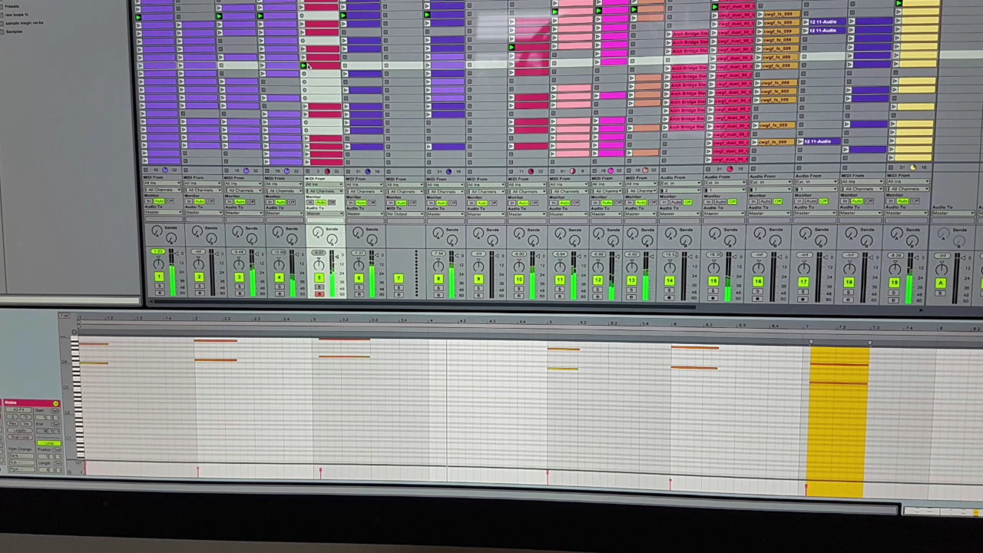Click track 5 clip stop square

click(307, 171)
